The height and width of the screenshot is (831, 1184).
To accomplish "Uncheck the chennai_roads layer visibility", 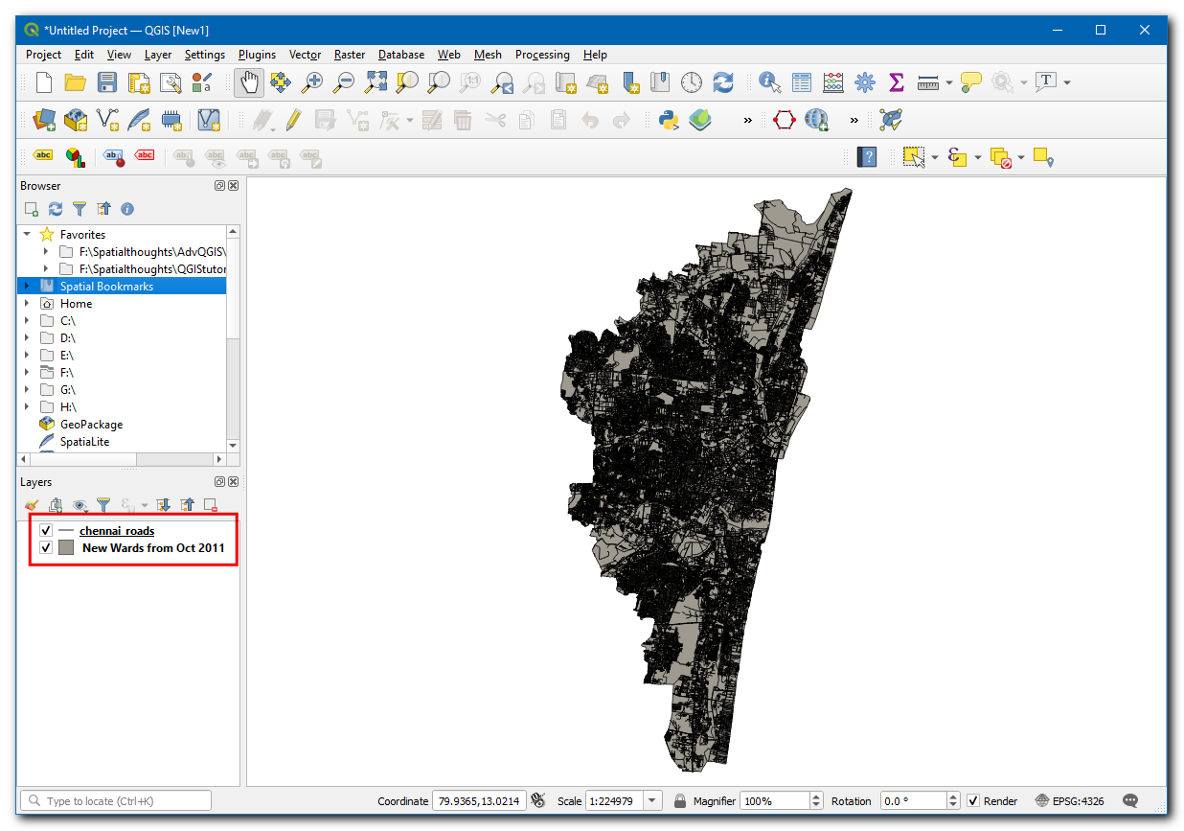I will [46, 531].
